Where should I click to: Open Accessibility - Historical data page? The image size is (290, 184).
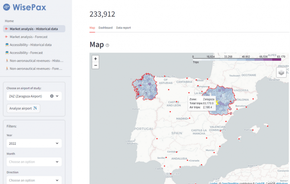click(x=31, y=45)
